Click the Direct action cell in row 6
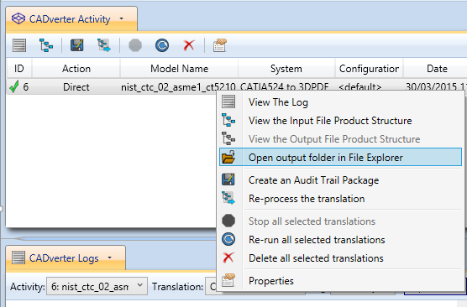This screenshot has height=307, width=467. tap(76, 87)
